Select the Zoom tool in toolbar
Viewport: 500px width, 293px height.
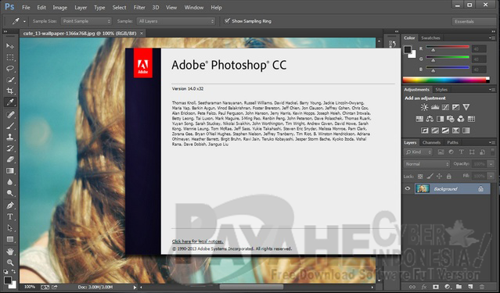coord(10,263)
